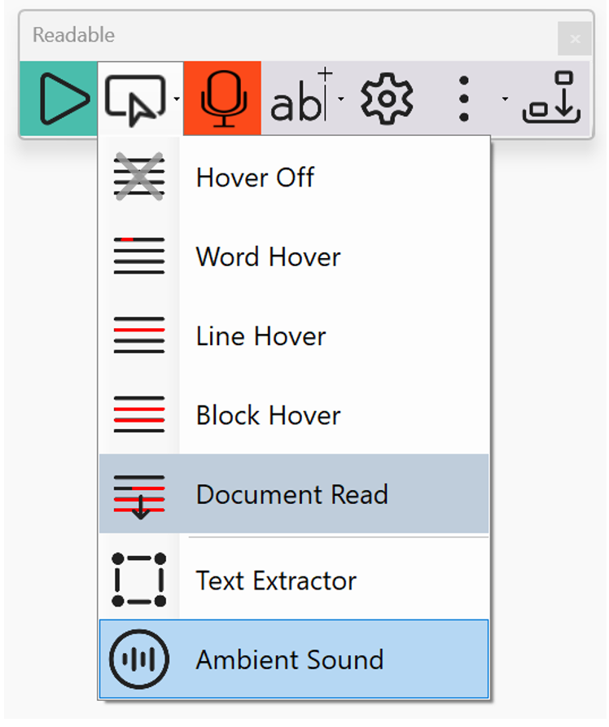Activate Document Read mode

click(x=291, y=494)
